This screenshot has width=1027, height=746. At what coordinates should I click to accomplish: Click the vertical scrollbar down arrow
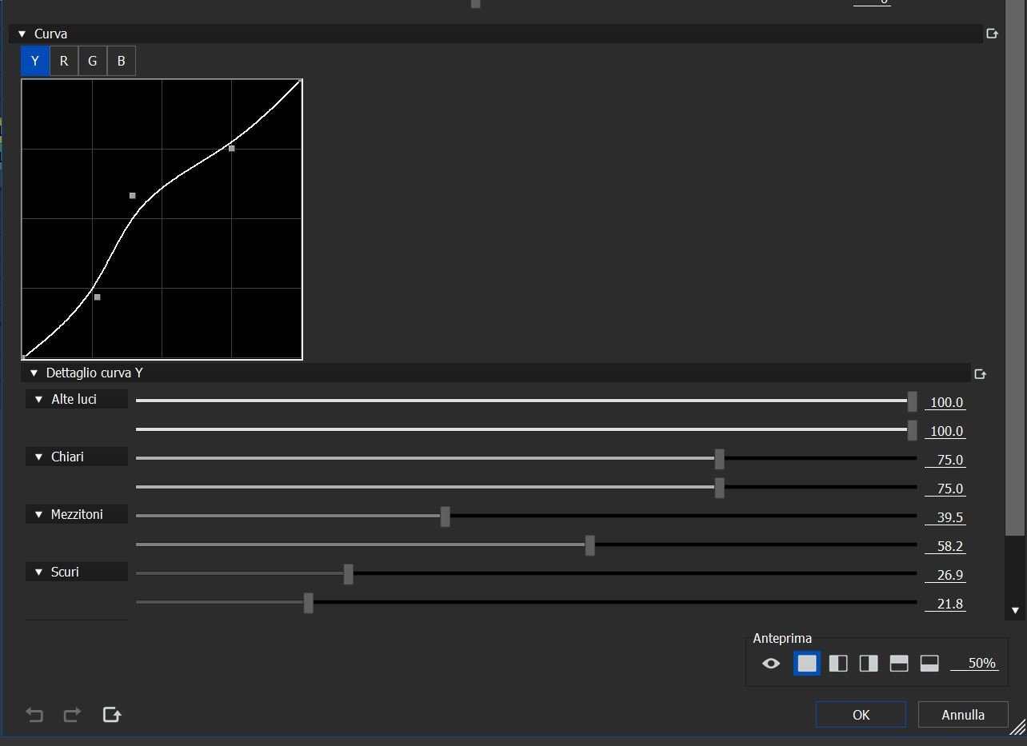[x=1014, y=610]
